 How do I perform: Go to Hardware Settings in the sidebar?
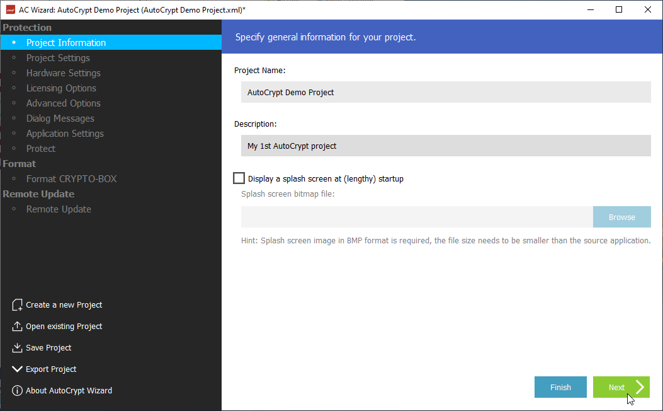(63, 73)
